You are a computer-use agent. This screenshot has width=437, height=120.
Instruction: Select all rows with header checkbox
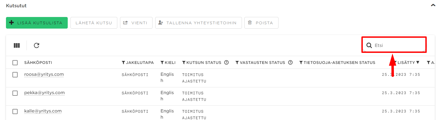click(15, 63)
